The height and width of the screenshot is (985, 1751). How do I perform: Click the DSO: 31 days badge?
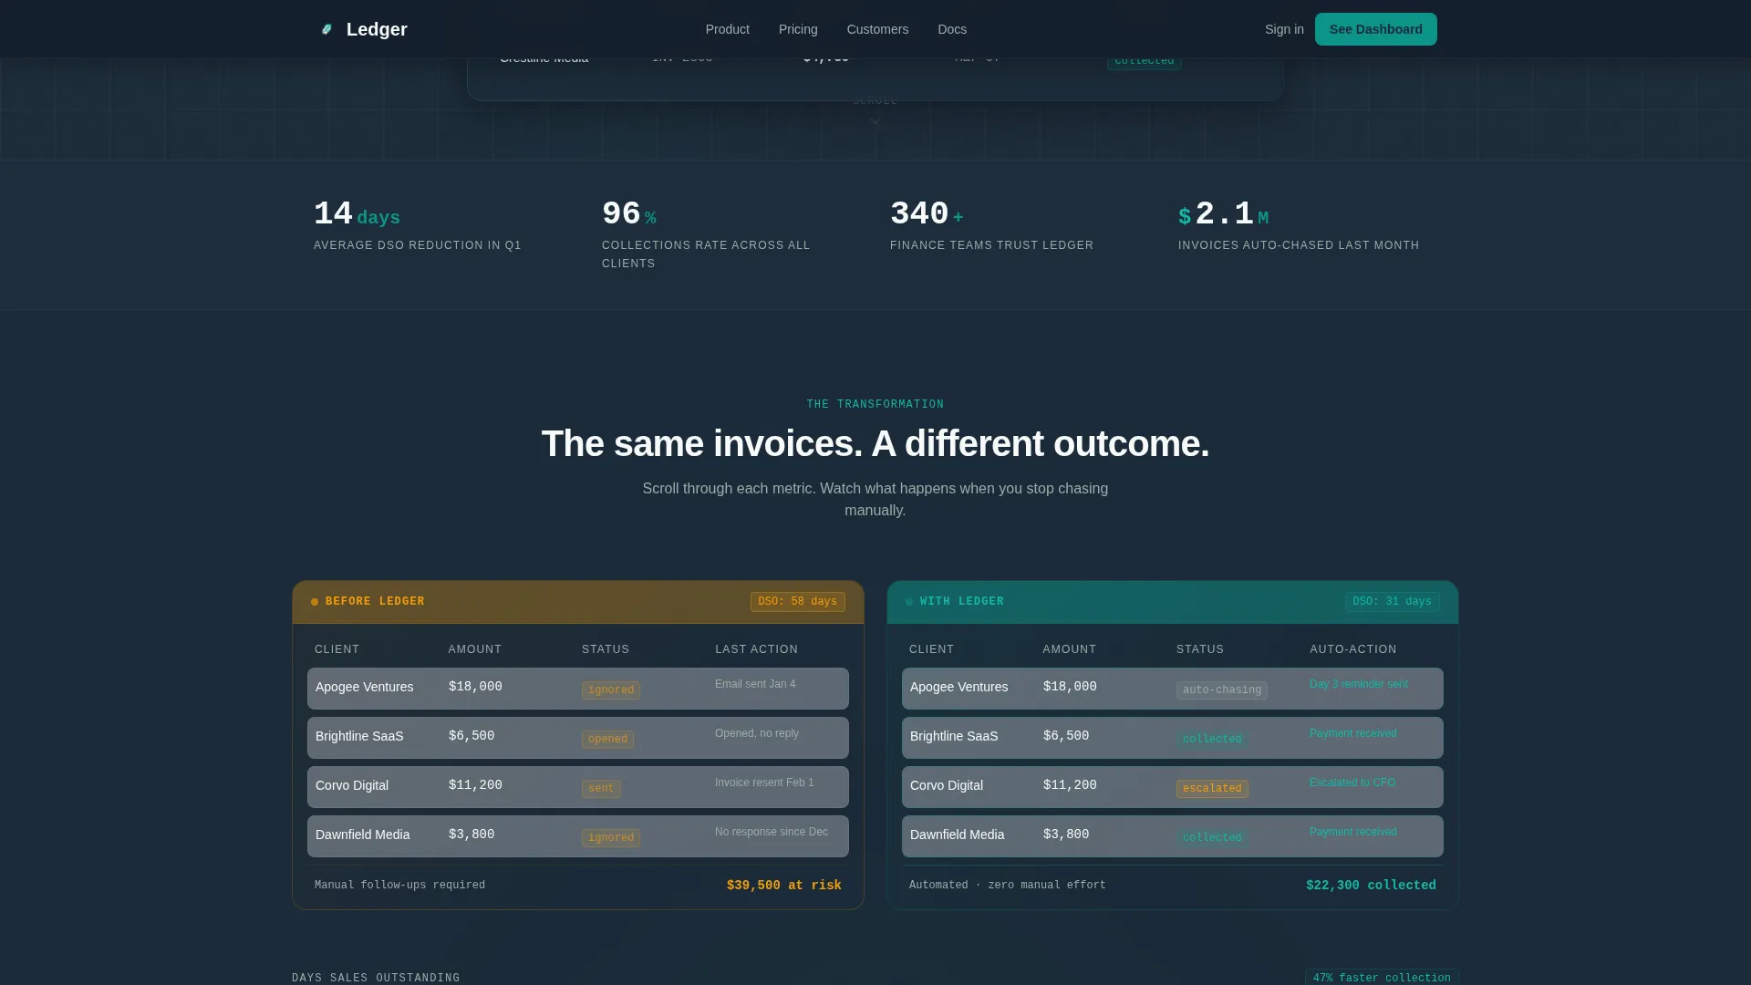pyautogui.click(x=1392, y=602)
